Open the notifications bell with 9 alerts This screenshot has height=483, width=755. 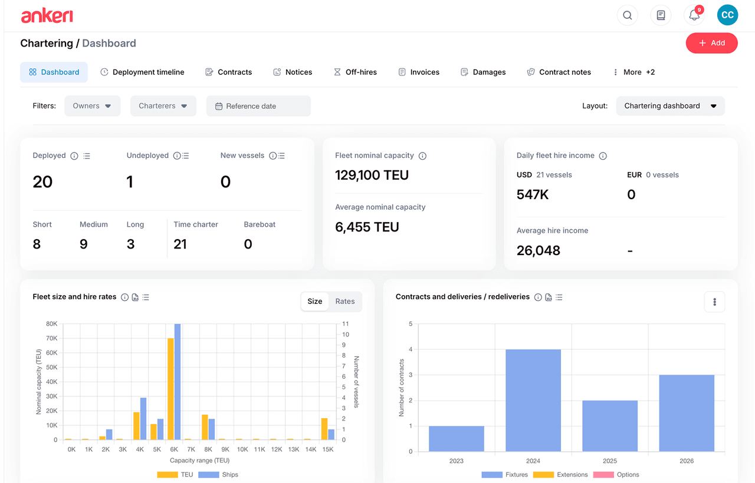[694, 15]
